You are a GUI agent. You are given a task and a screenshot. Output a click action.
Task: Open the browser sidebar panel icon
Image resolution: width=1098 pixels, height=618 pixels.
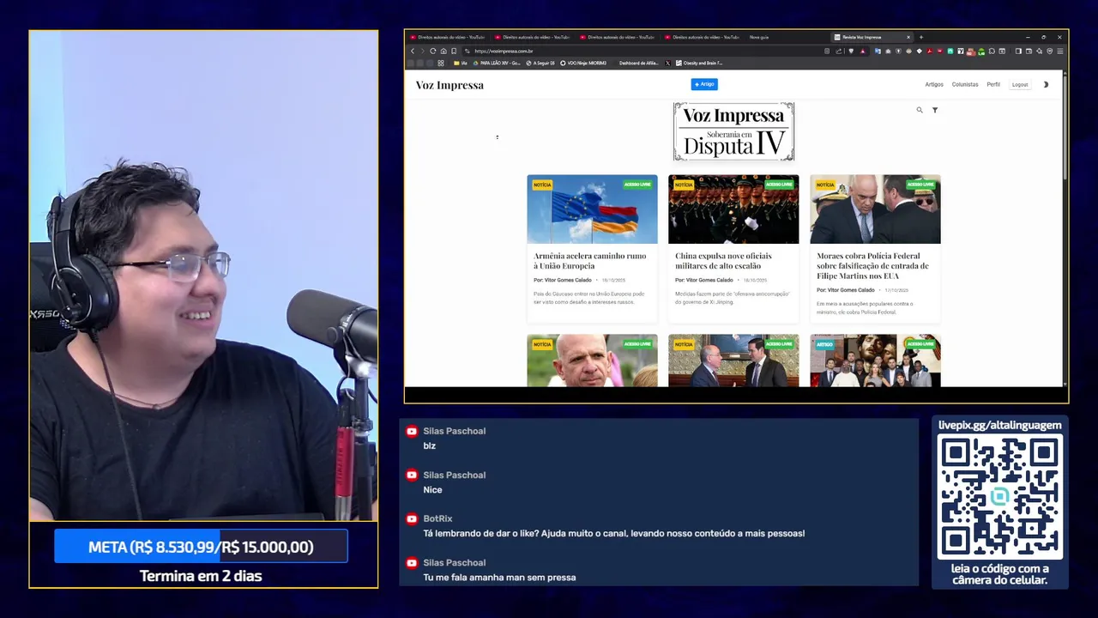1018,51
